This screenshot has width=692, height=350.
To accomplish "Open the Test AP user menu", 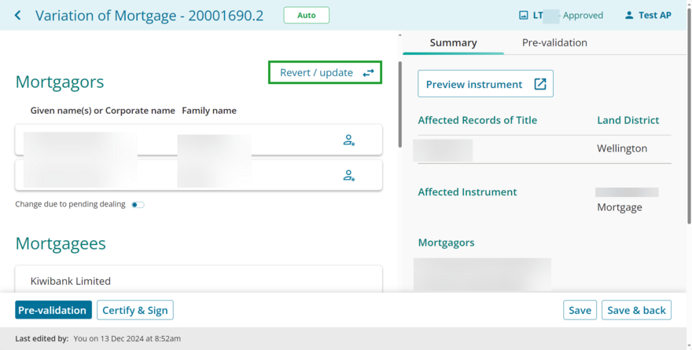I will click(x=648, y=16).
